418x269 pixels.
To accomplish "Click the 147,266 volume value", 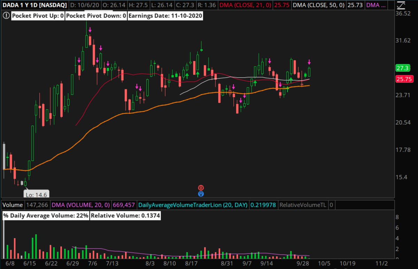I will click(37, 205).
